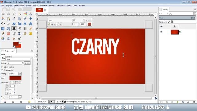Switch to the Warstwy tab
197x111 pixels.
pyautogui.click(x=164, y=10)
